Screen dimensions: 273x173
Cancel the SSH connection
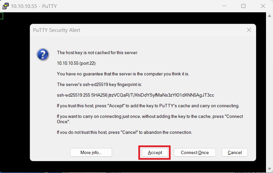(x=234, y=153)
